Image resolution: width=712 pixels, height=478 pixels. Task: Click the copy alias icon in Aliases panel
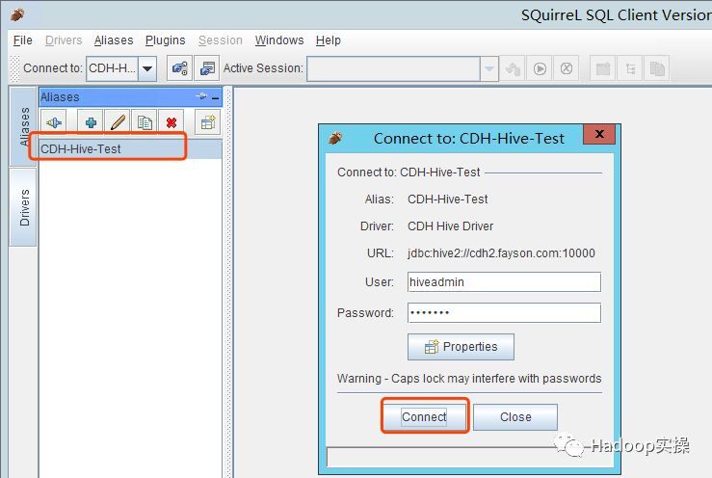[145, 122]
